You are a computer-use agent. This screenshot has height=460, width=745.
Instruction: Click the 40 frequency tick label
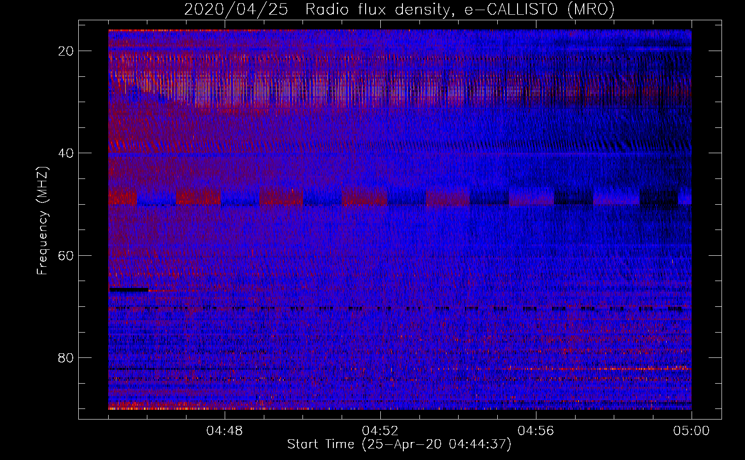click(x=66, y=153)
